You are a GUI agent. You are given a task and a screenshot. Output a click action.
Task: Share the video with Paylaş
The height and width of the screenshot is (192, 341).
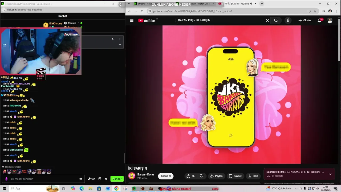click(x=216, y=176)
